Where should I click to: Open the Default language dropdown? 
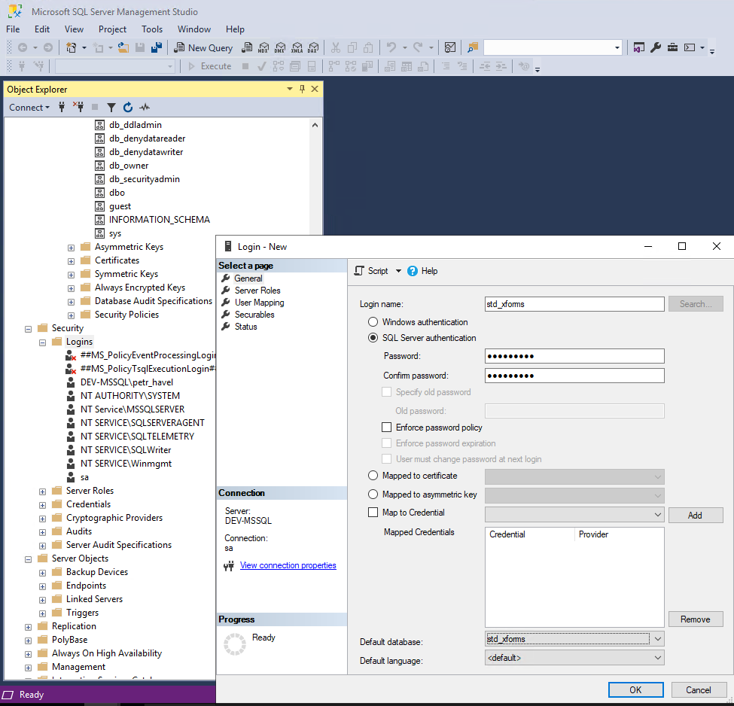pyautogui.click(x=657, y=657)
